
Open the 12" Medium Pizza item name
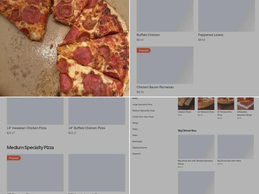[206, 112]
